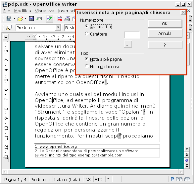Open help with the ? button
The image size is (194, 184).
coord(165,45)
